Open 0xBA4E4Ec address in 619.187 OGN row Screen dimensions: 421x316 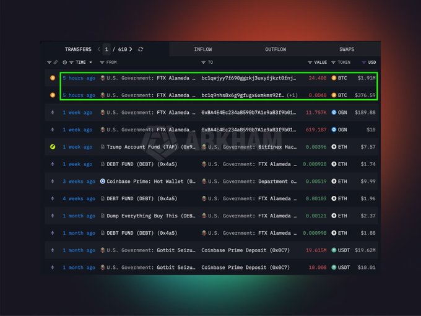click(x=249, y=129)
